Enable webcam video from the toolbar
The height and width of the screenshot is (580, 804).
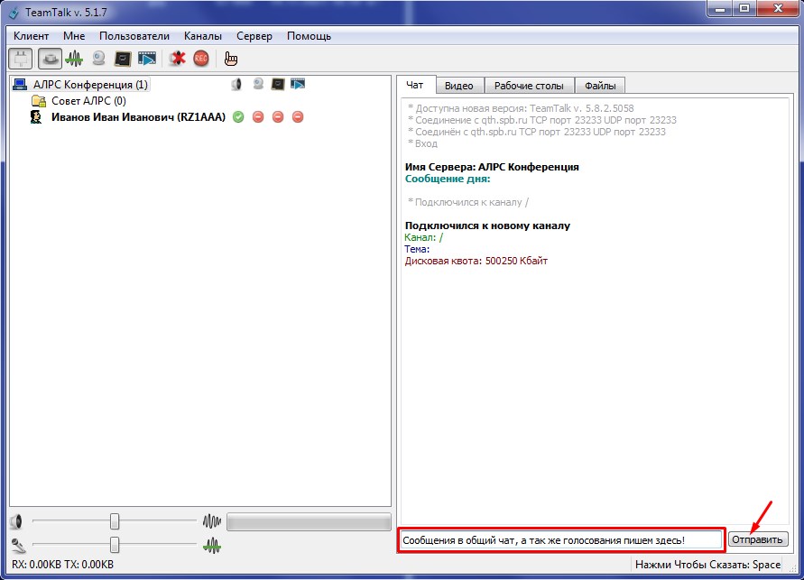click(98, 60)
